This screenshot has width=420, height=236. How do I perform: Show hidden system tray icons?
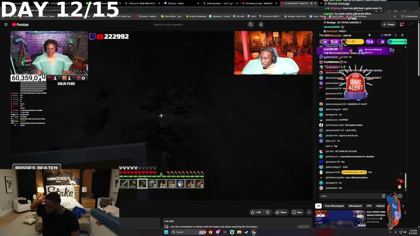[391, 232]
